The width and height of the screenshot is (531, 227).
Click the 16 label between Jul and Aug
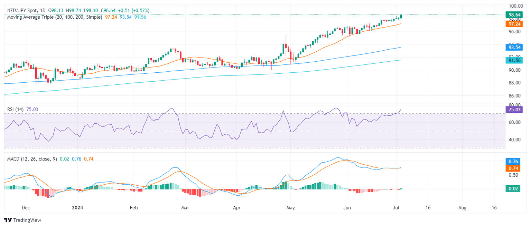coord(428,208)
